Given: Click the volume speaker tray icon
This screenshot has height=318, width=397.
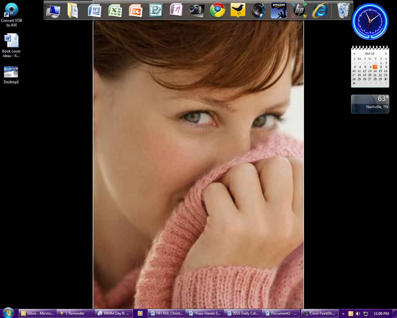Looking at the screenshot, I should click(358, 314).
